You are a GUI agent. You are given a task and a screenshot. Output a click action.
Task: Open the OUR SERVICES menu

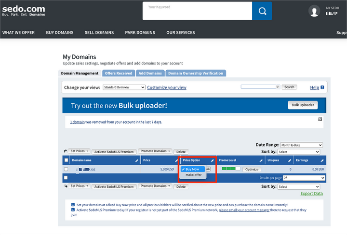pyautogui.click(x=181, y=33)
